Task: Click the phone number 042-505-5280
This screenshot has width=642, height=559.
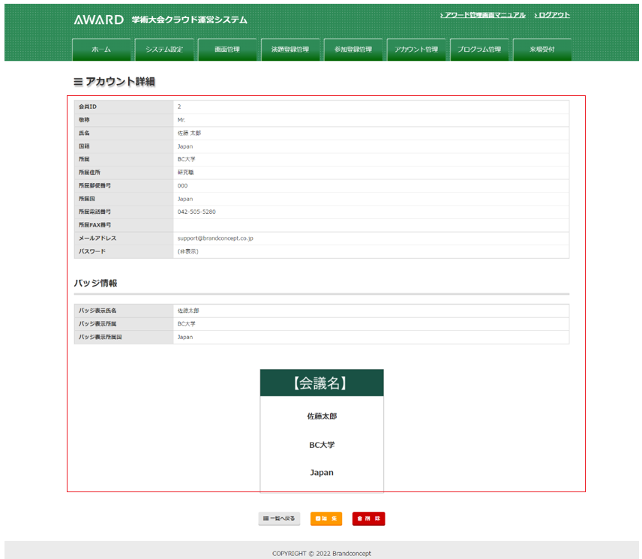Action: click(x=196, y=212)
